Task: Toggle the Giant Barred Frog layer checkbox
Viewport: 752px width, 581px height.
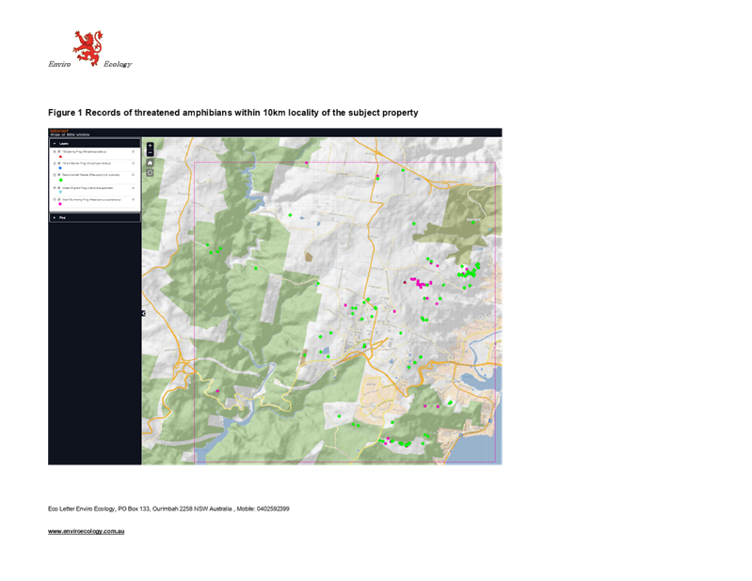Action: click(59, 163)
